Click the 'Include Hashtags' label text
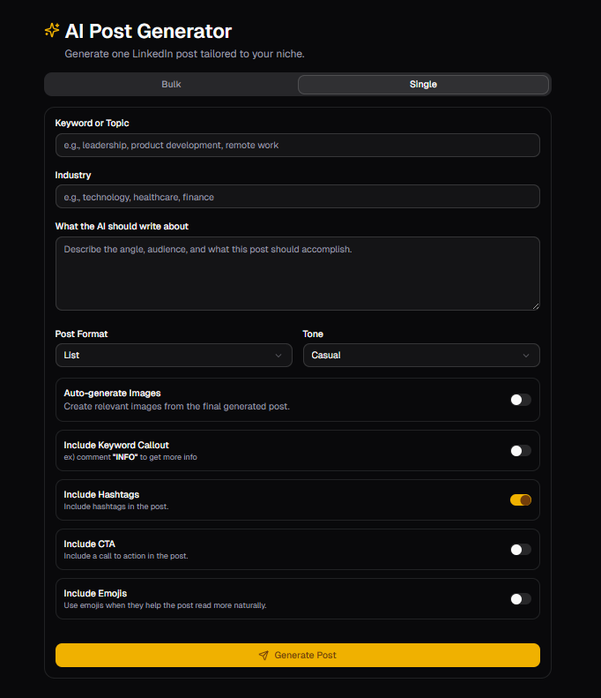This screenshot has width=601, height=698. [101, 495]
